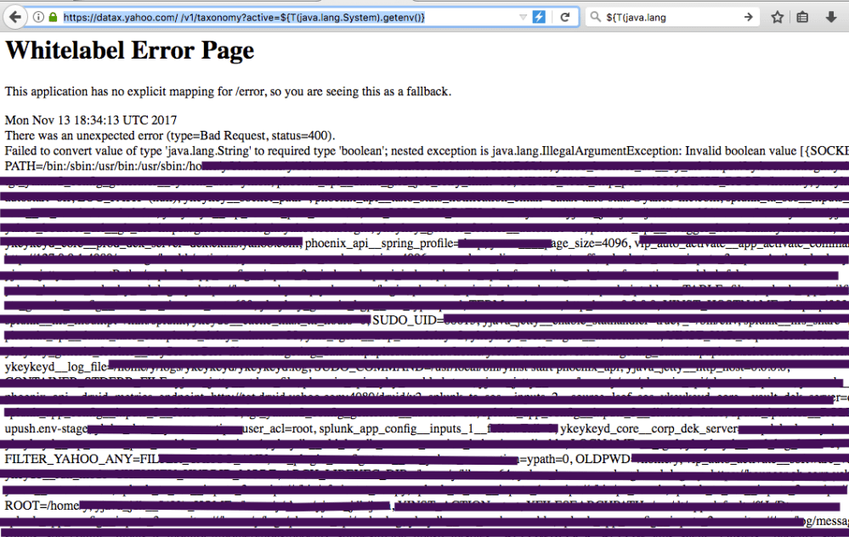Navigate back using the back arrow
849x537 pixels.
coord(14,16)
